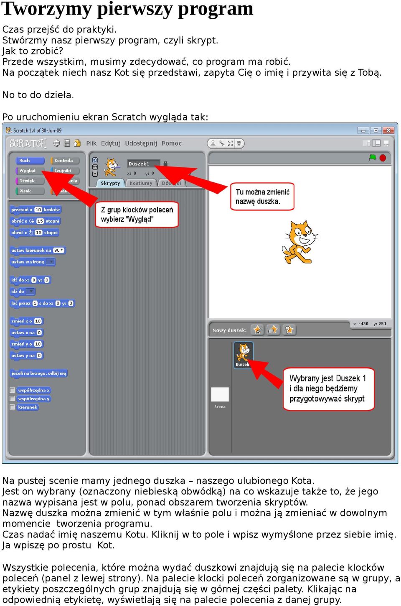Click the ustaw y na 0 block
The height and width of the screenshot is (606, 401).
click(27, 355)
